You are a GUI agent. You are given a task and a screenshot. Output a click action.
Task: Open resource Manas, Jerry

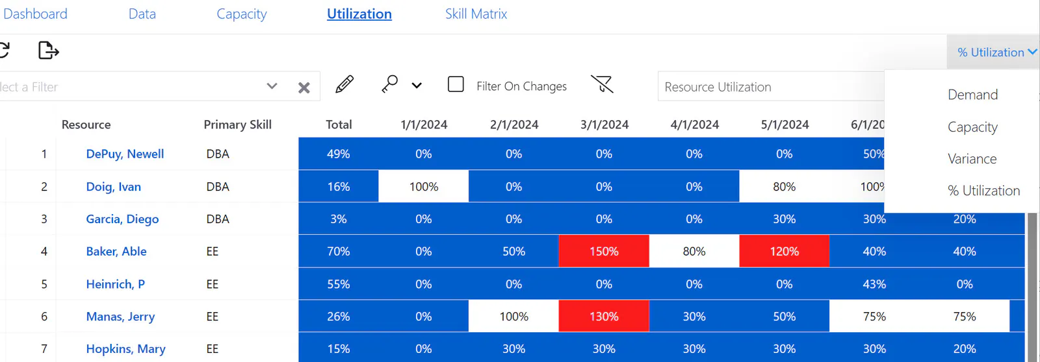pos(120,317)
